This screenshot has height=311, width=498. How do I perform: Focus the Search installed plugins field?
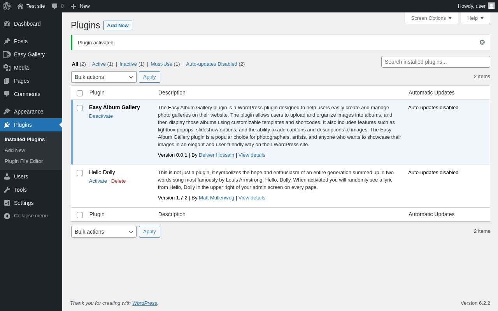(436, 62)
